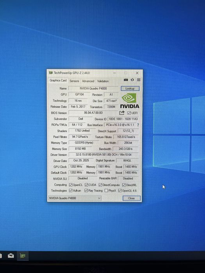Toggle the OpenCL checkbox
The image size is (205, 273).
(71, 185)
